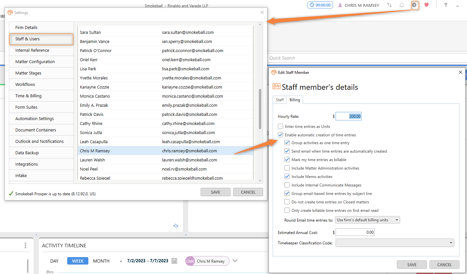Open Time & Billing settings
467x274 pixels.
point(41,96)
